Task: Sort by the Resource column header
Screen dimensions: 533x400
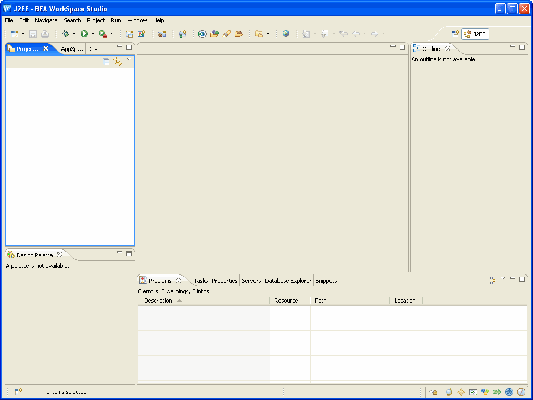Action: pyautogui.click(x=290, y=301)
